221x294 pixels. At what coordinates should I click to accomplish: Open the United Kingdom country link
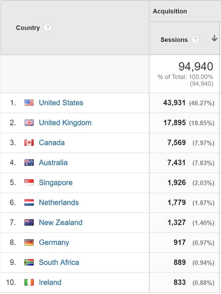65,123
